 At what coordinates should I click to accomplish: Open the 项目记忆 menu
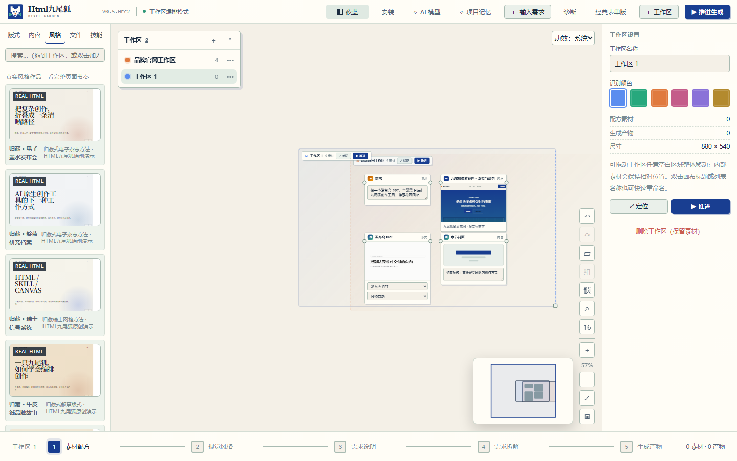475,12
